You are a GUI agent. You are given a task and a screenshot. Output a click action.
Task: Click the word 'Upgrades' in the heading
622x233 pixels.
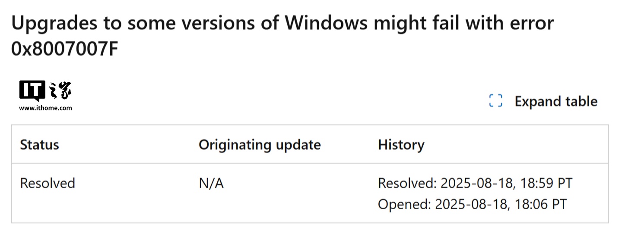tap(60, 23)
